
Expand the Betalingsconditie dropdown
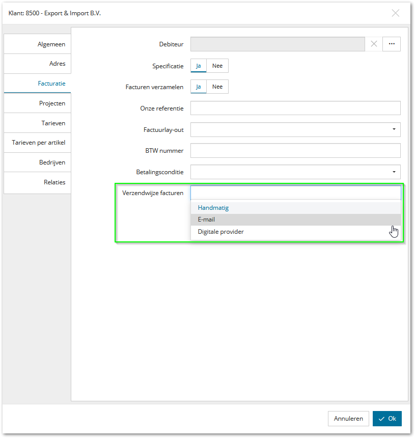click(x=394, y=172)
